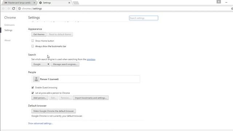
Task: Toggle Always show the bookmarks bar
Action: [x=32, y=46]
